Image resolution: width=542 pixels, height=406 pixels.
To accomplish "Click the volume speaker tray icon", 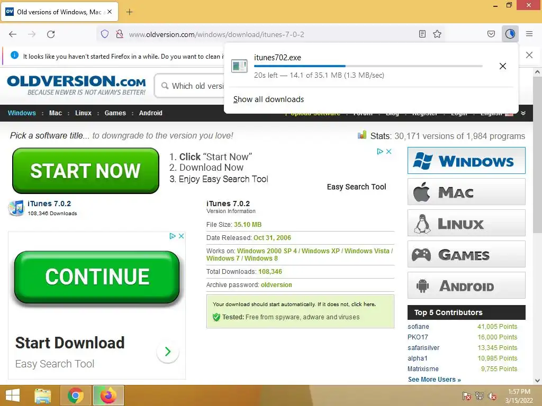I will (492, 396).
